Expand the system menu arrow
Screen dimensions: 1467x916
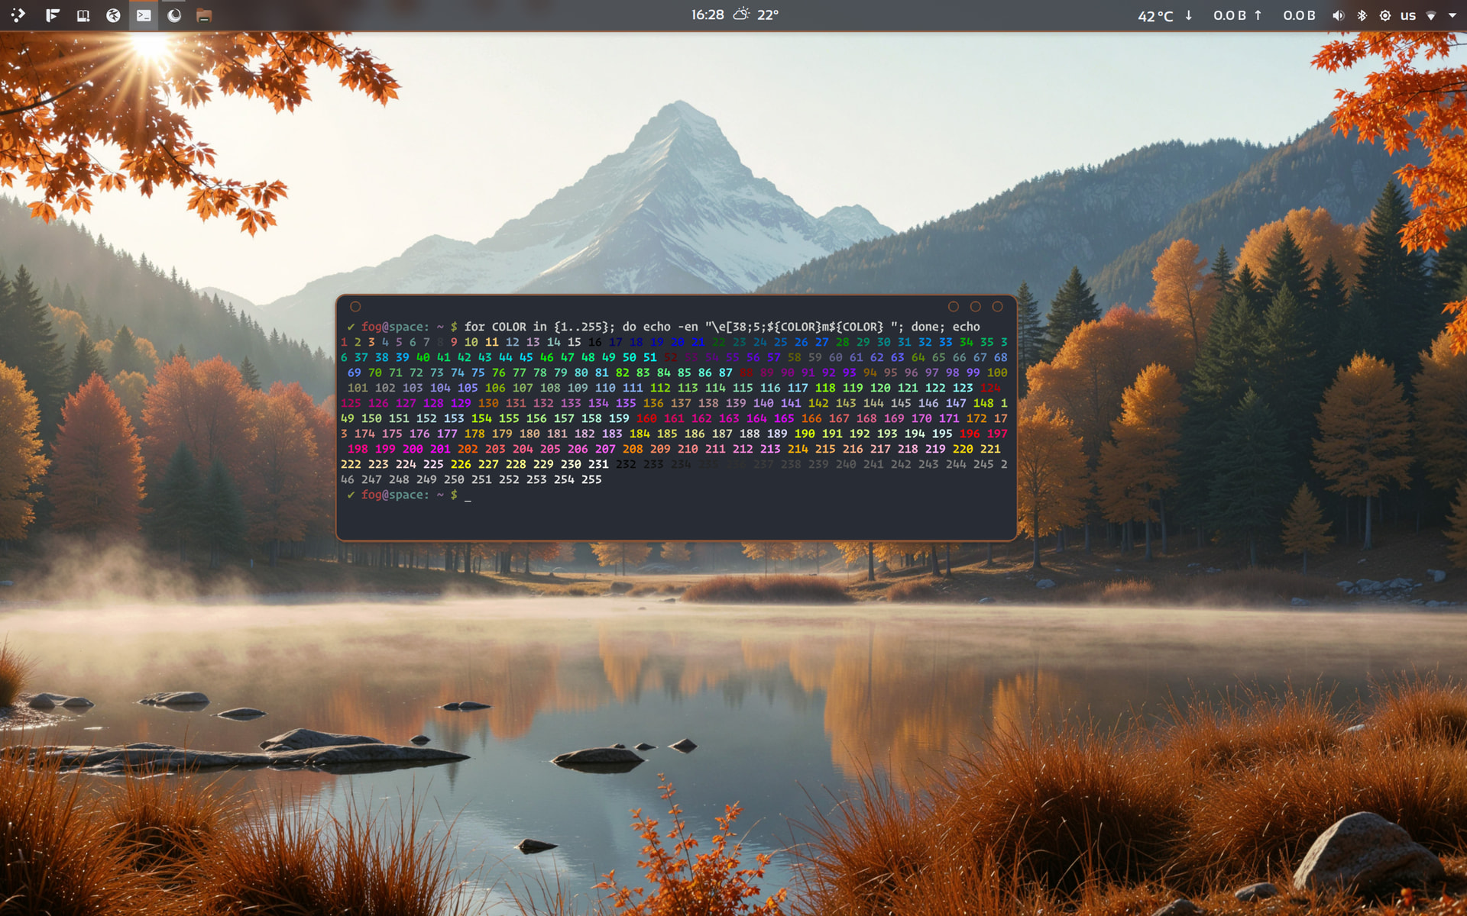(x=1452, y=15)
